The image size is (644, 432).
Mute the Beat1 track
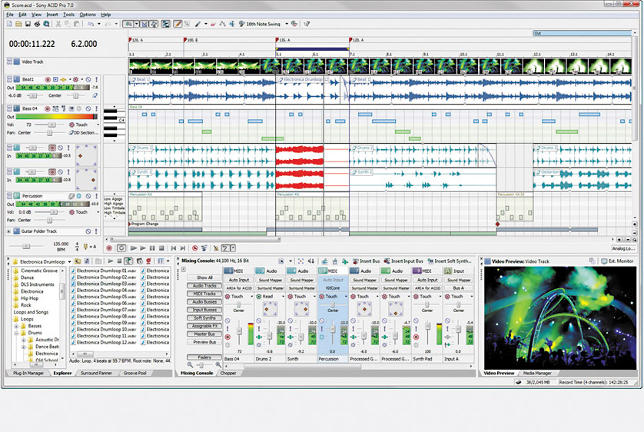(x=88, y=79)
